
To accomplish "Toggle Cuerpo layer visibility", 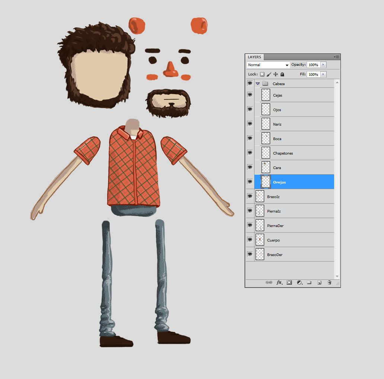I will click(250, 240).
